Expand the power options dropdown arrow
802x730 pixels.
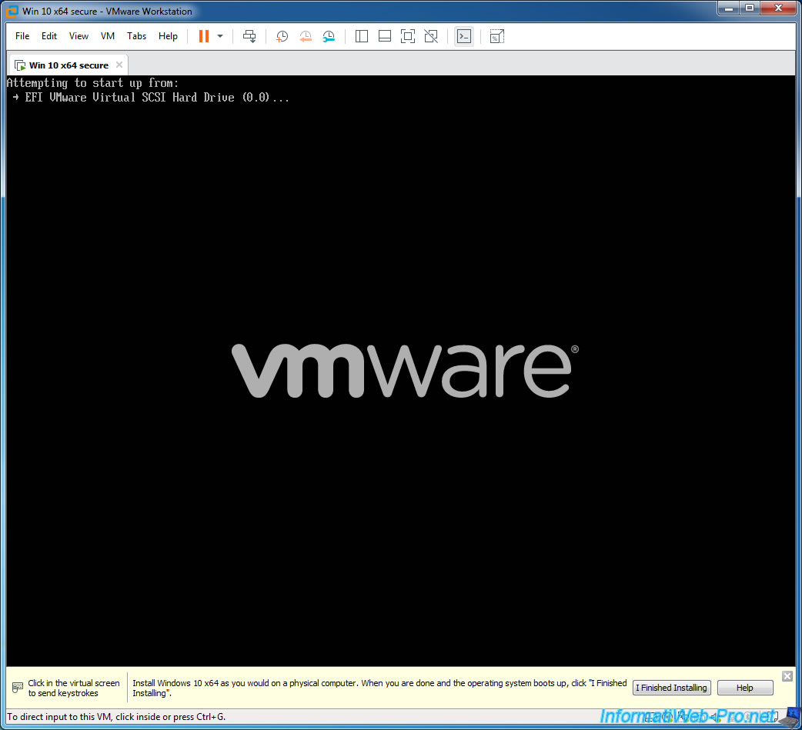pyautogui.click(x=220, y=36)
